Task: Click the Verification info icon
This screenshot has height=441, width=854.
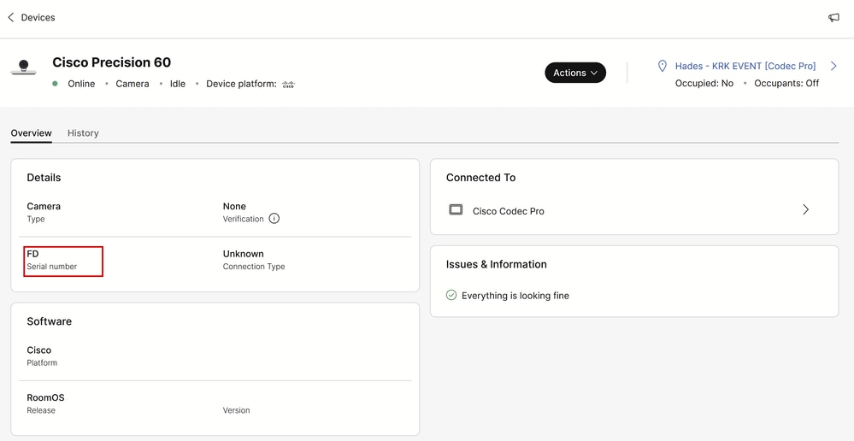Action: [x=274, y=219]
